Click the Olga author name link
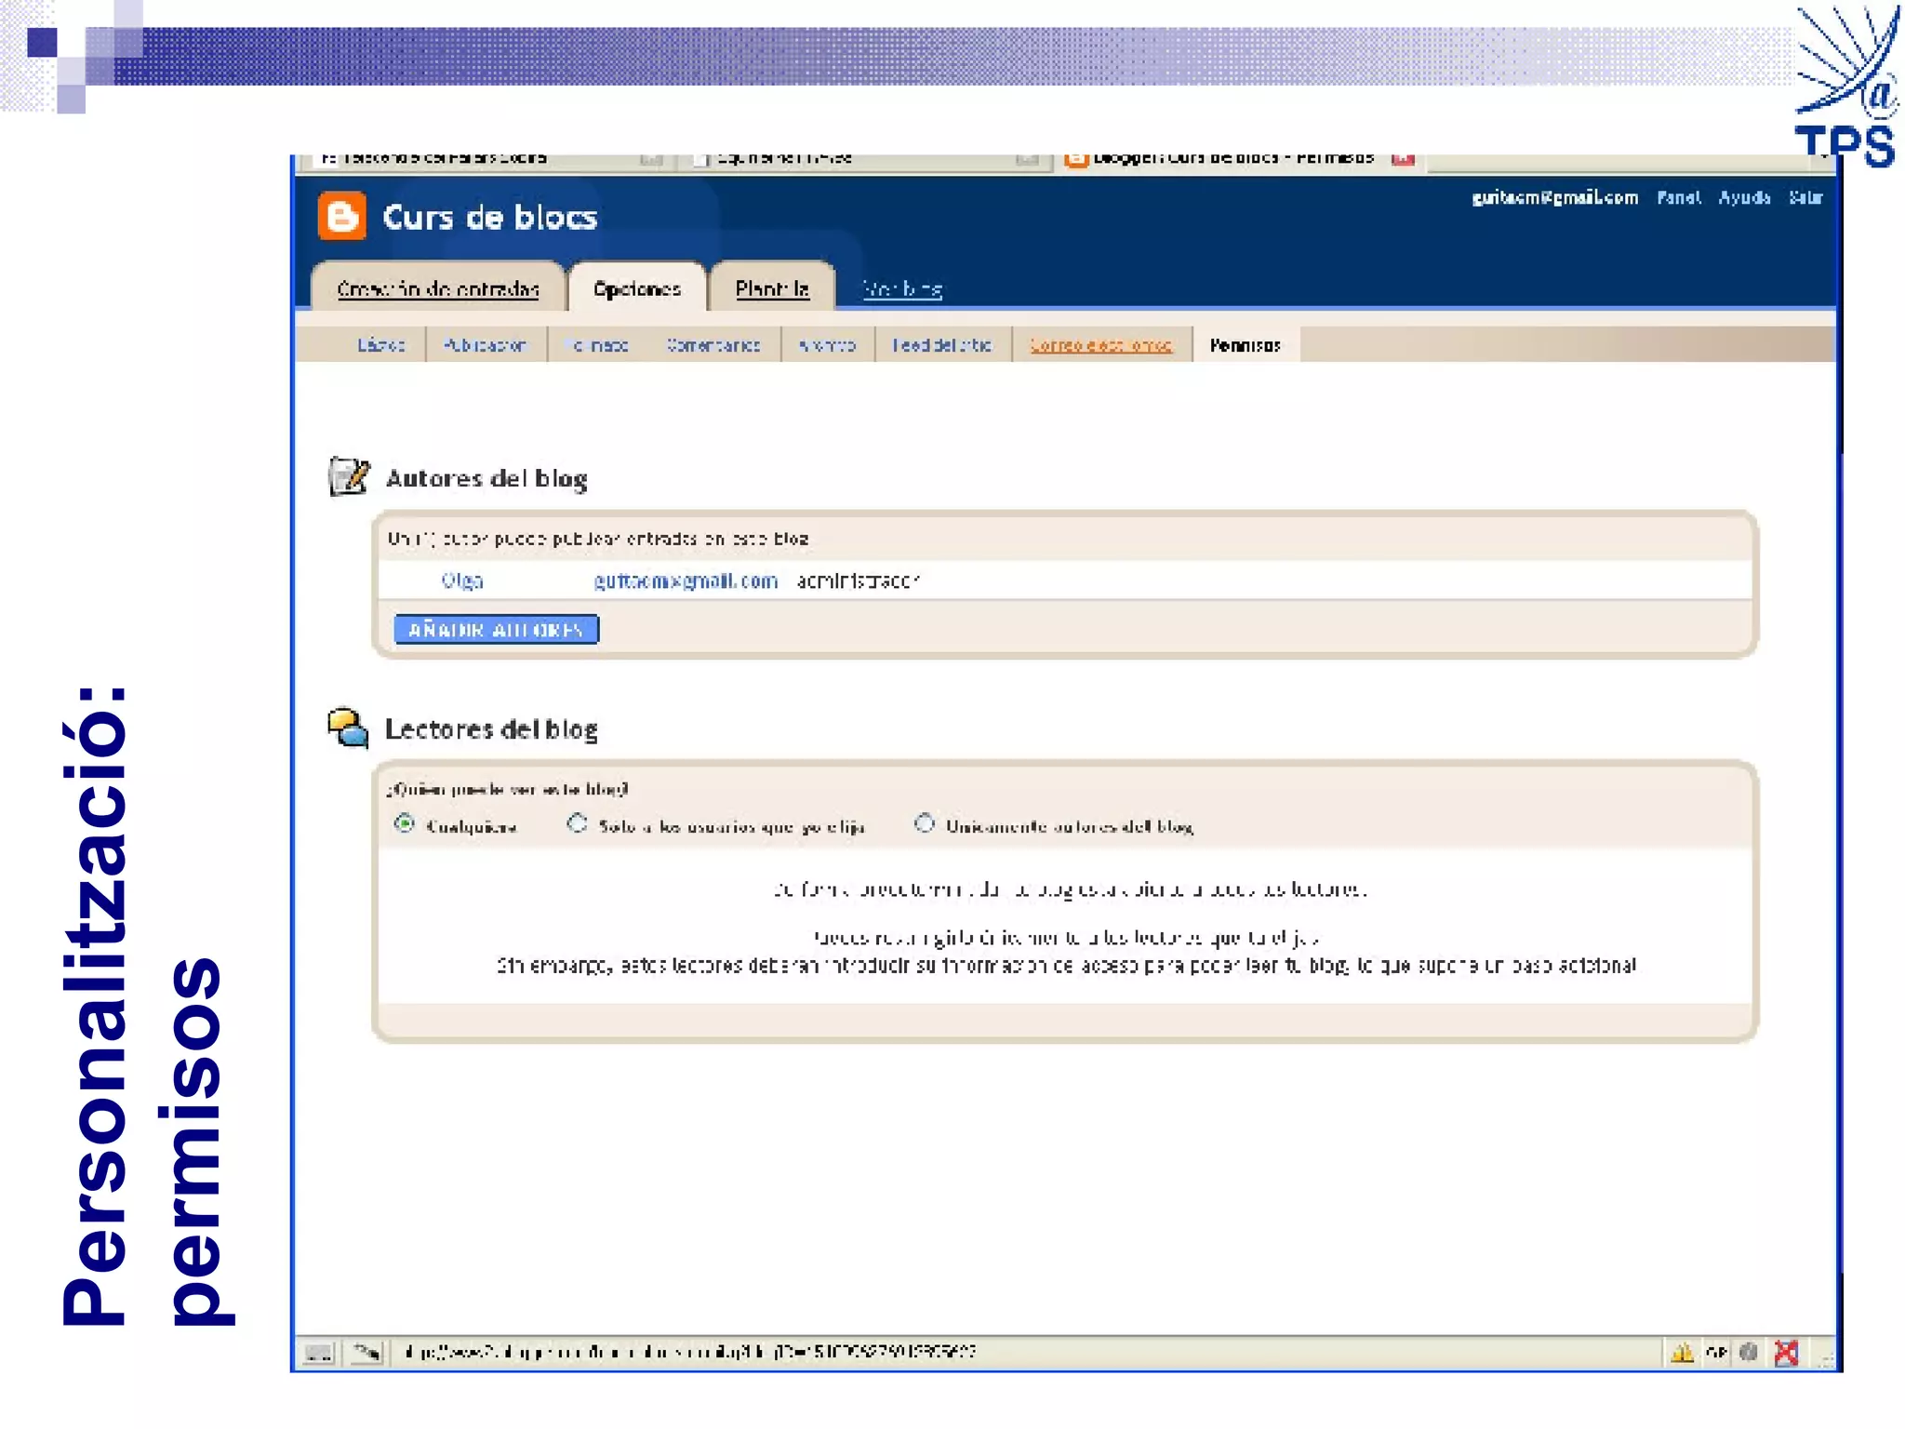This screenshot has height=1429, width=1905. pyautogui.click(x=462, y=581)
